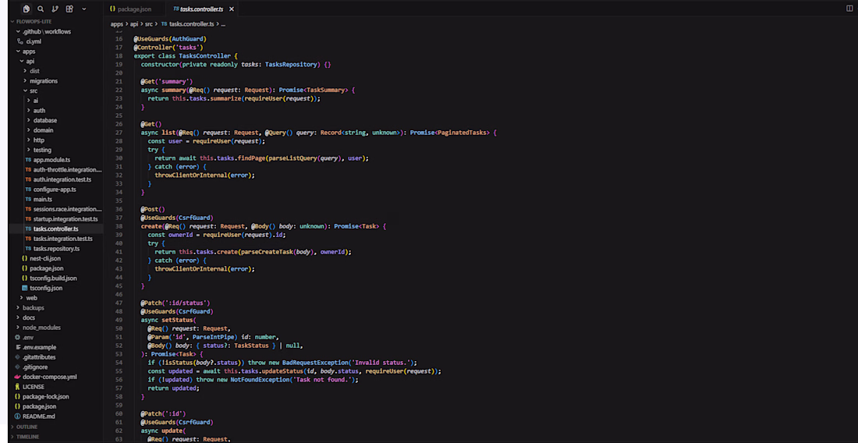Click the 'api' breadcrumb segment
The width and height of the screenshot is (858, 443).
coord(134,24)
